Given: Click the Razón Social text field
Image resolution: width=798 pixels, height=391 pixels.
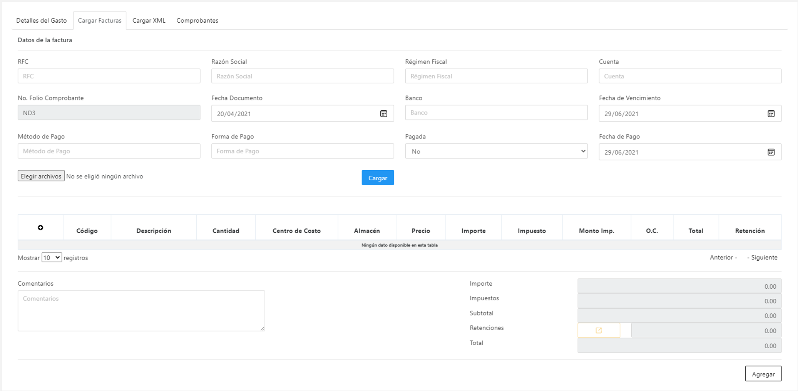Looking at the screenshot, I should tap(303, 76).
